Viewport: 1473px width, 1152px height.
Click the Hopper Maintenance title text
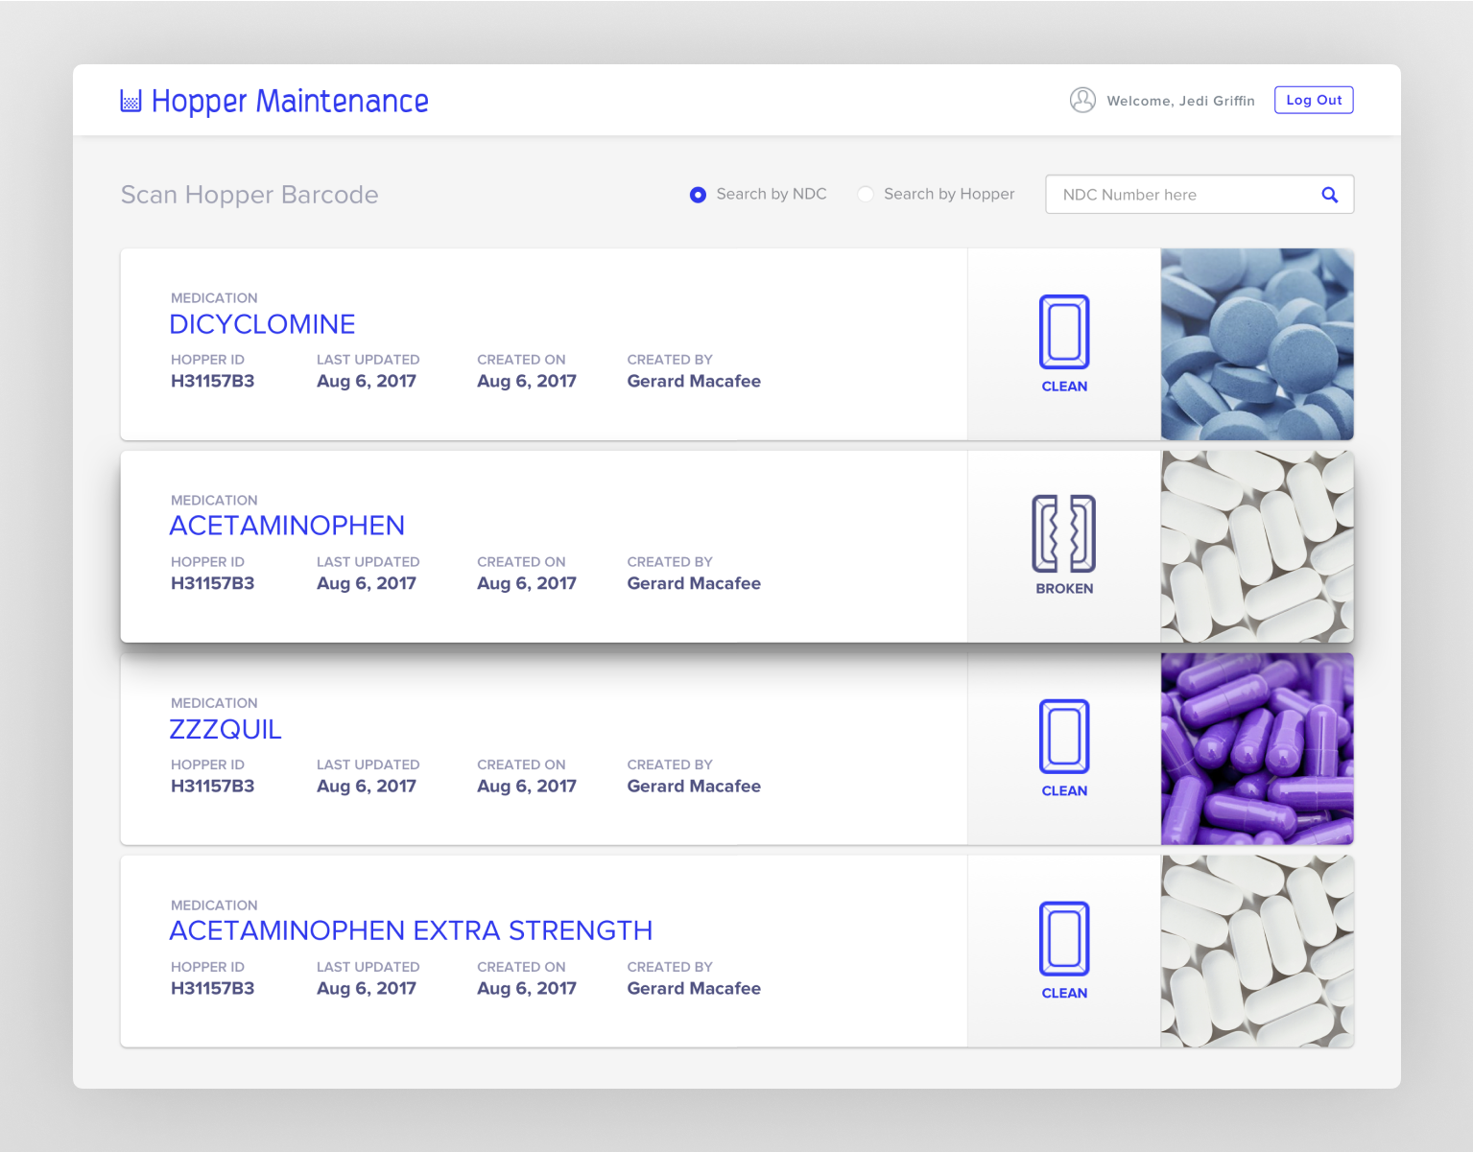click(x=290, y=102)
